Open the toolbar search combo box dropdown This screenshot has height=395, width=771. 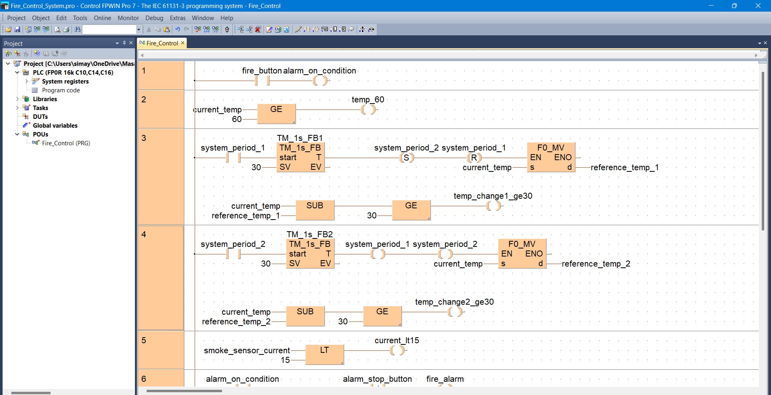pos(139,29)
